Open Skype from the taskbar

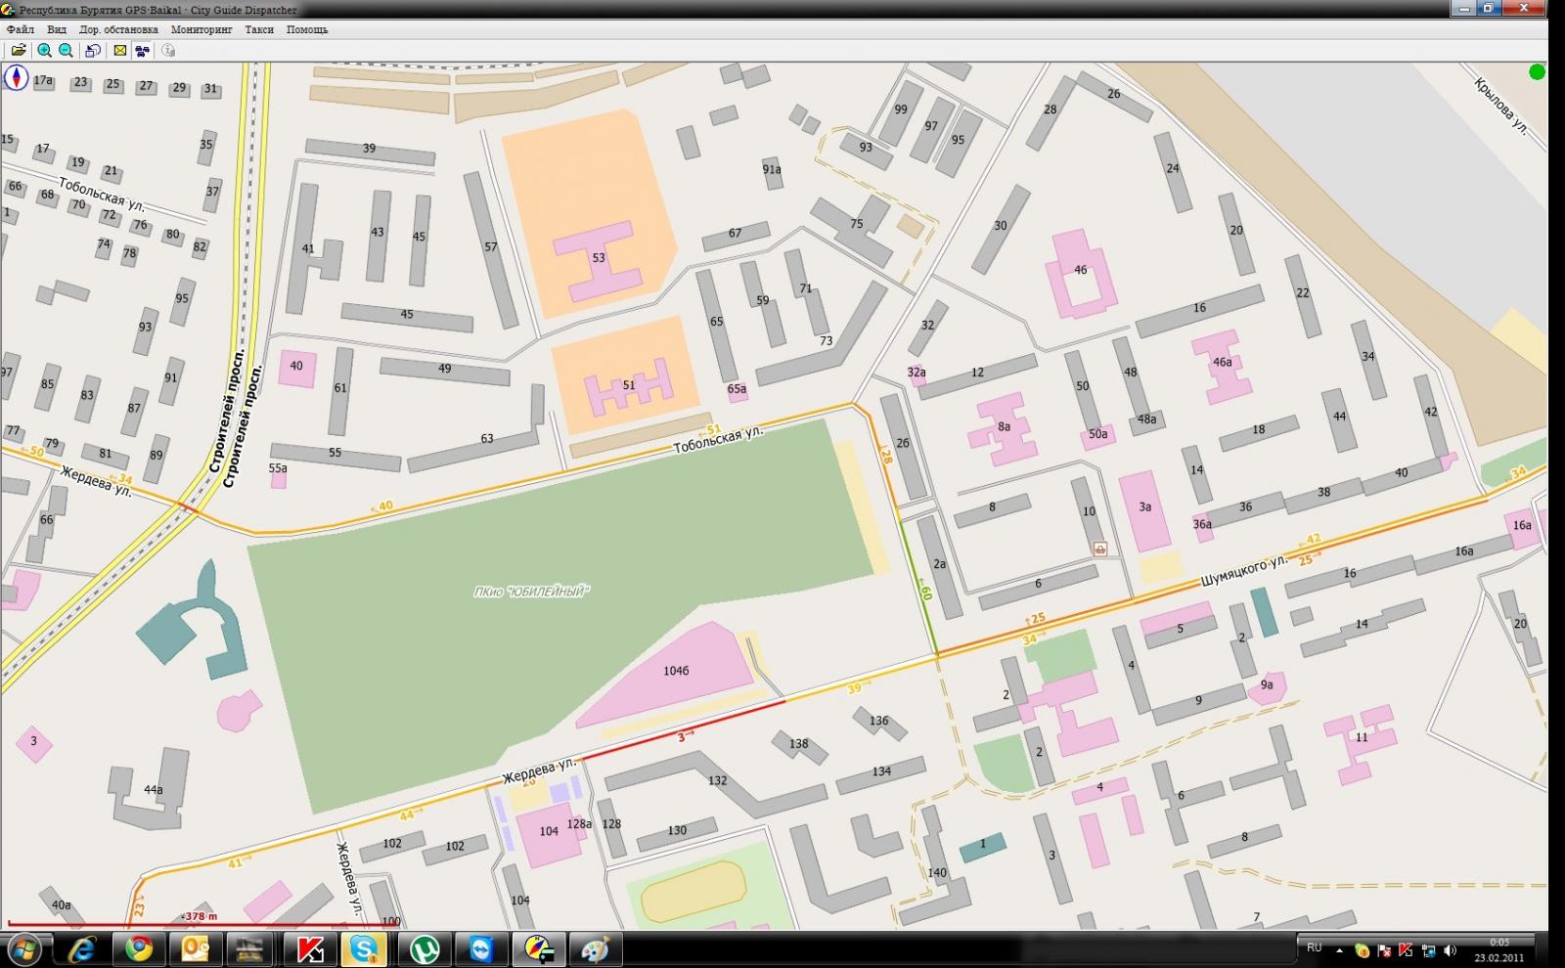tap(365, 949)
